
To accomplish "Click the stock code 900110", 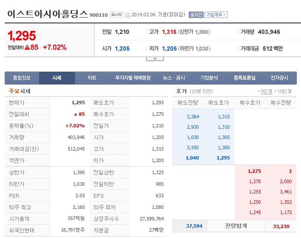I will [x=99, y=15].
